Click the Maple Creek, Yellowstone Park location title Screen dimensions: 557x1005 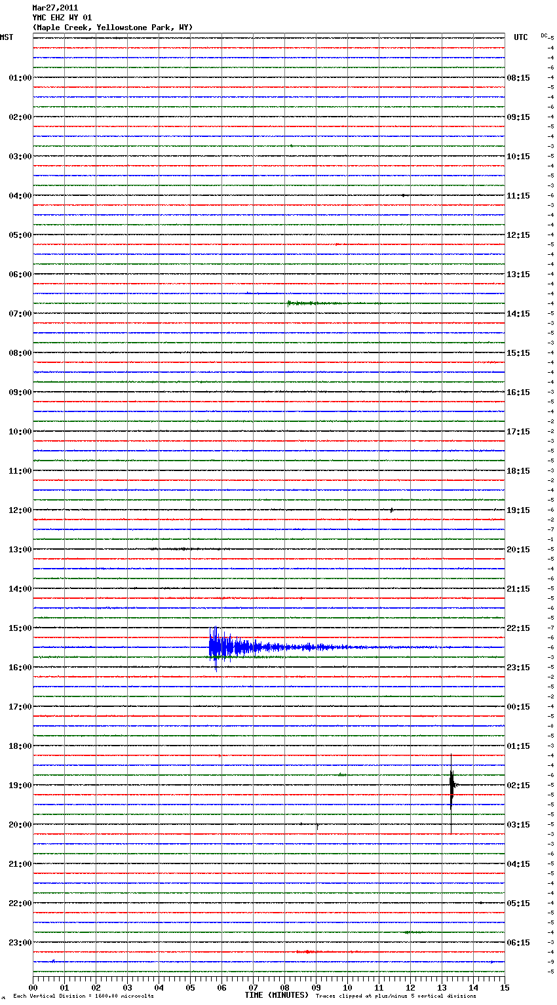[x=113, y=28]
